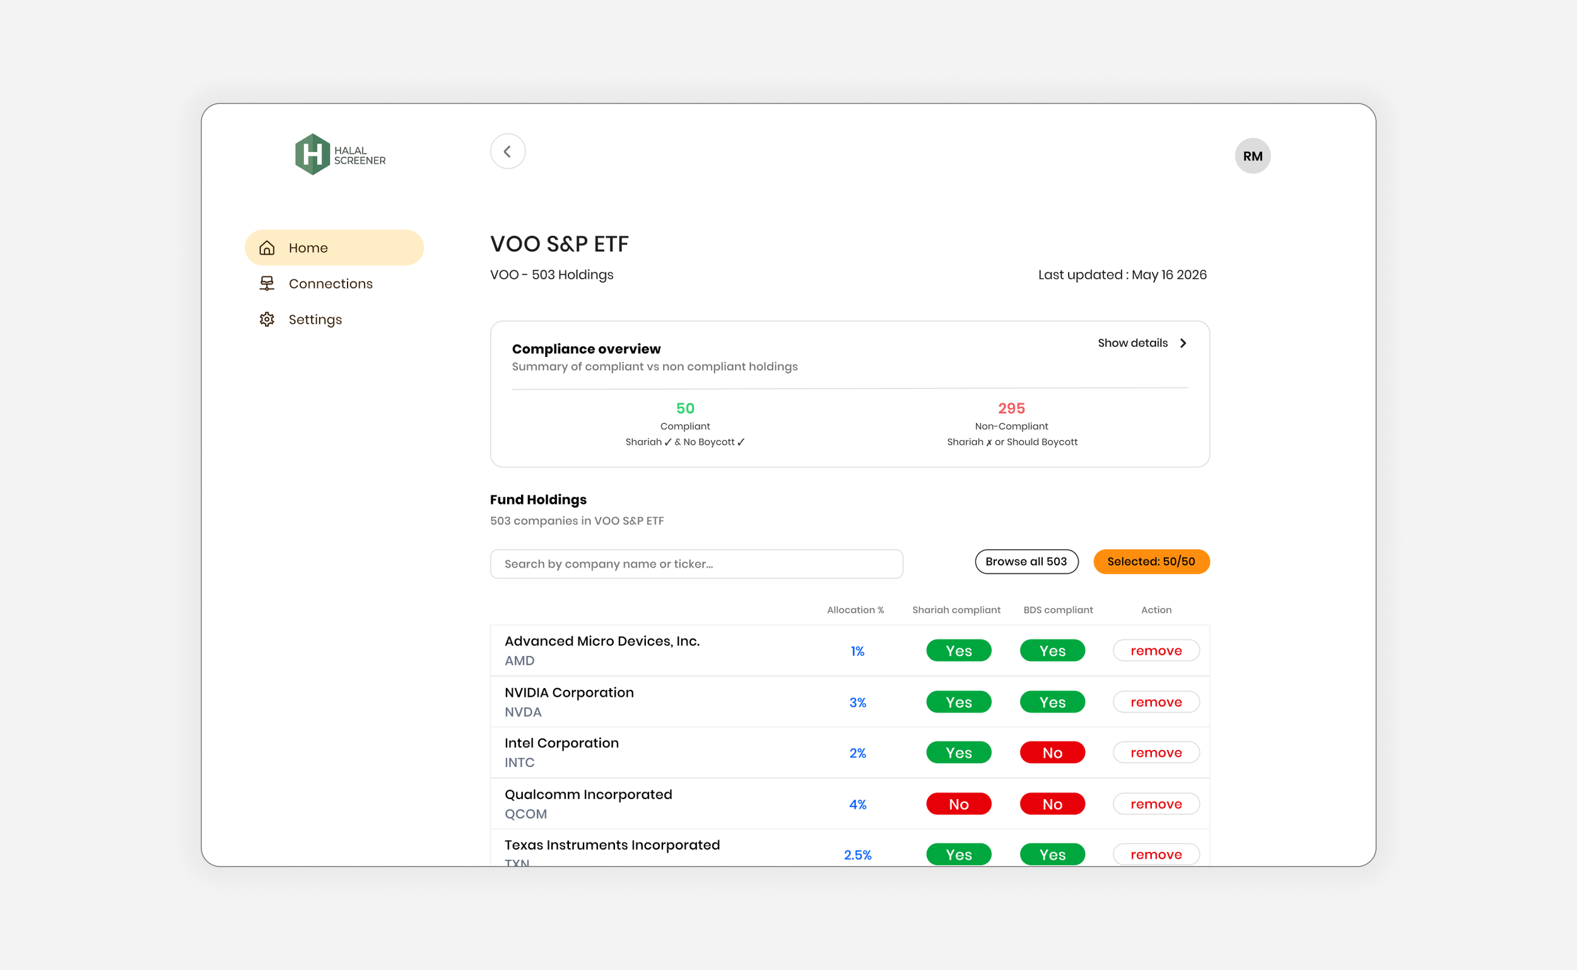Screen dimensions: 1577x970
Task: Click Browse all 503 button
Action: (x=1026, y=561)
